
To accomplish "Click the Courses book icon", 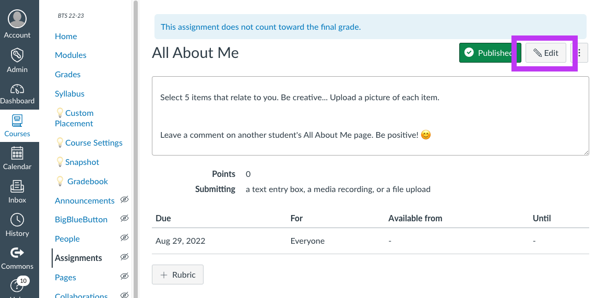I will pyautogui.click(x=17, y=121).
